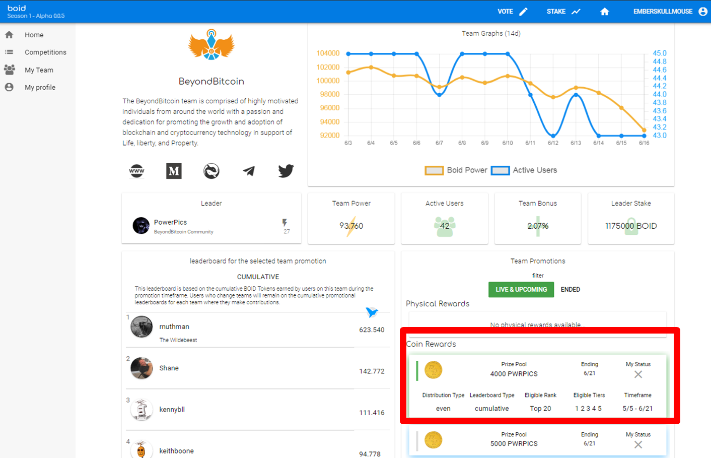
Task: Select the LIVE & UPCOMING filter
Action: tap(521, 290)
